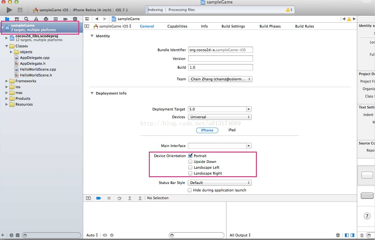The width and height of the screenshot is (375, 240).
Task: Open the Status Bar Style dropdown
Action: (x=220, y=183)
